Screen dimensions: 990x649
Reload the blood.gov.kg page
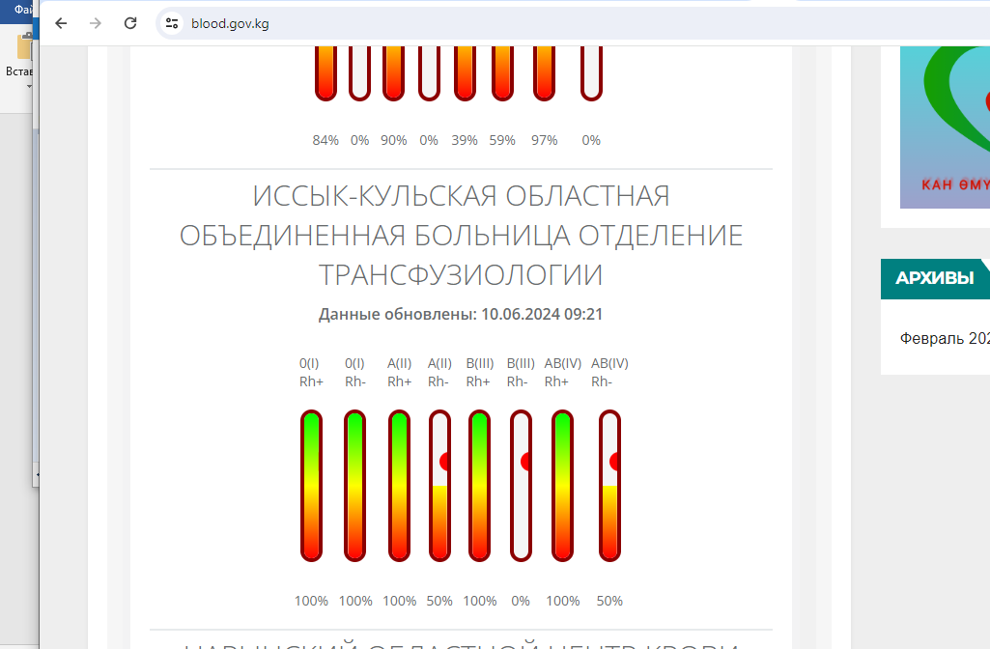tap(130, 23)
